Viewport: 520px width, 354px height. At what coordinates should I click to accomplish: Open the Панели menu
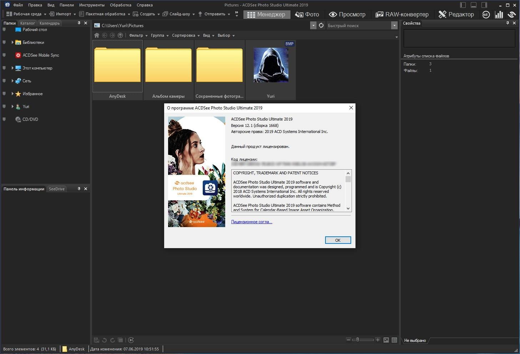67,5
